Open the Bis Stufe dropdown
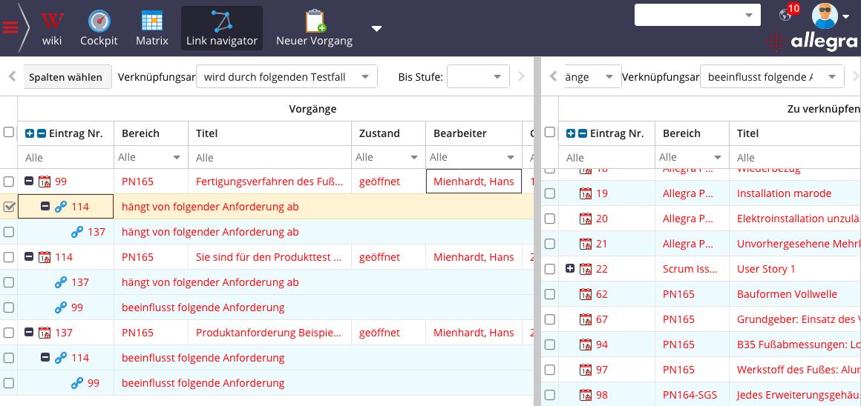 tap(478, 77)
